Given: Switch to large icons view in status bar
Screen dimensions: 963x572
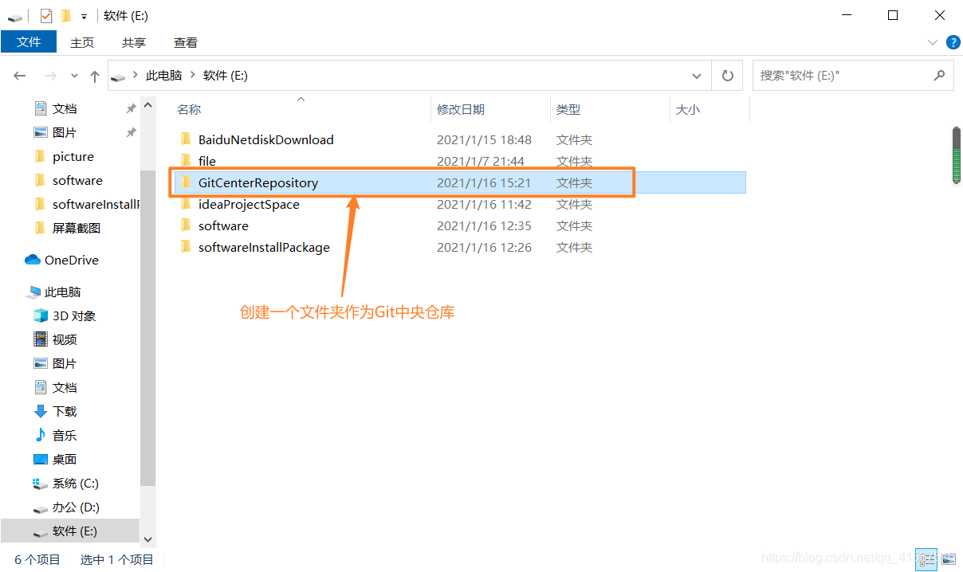Looking at the screenshot, I should 948,559.
